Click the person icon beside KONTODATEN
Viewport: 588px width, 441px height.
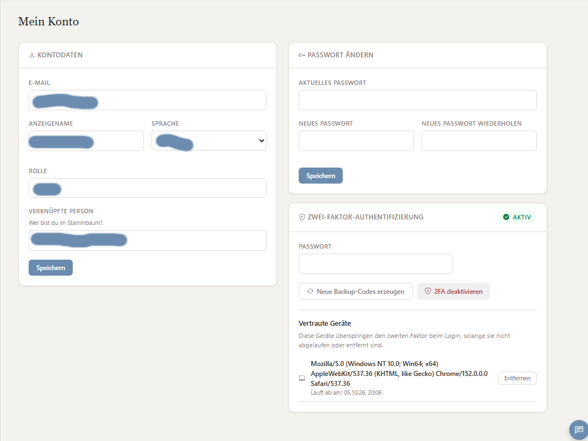tap(32, 55)
